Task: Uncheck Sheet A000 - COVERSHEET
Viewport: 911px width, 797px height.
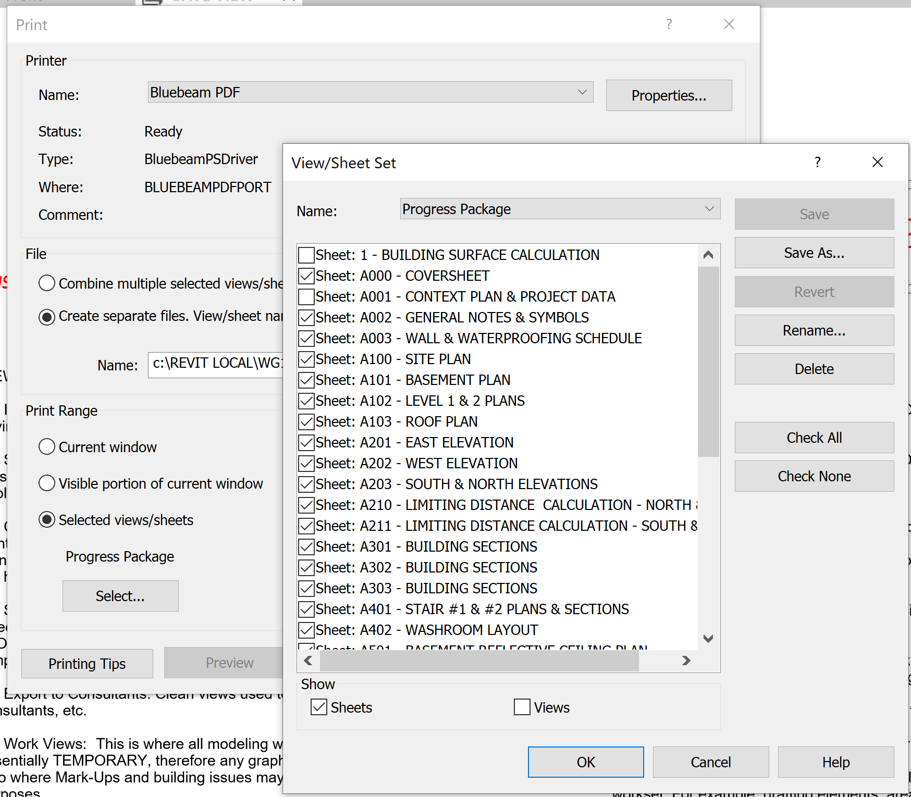Action: (305, 276)
